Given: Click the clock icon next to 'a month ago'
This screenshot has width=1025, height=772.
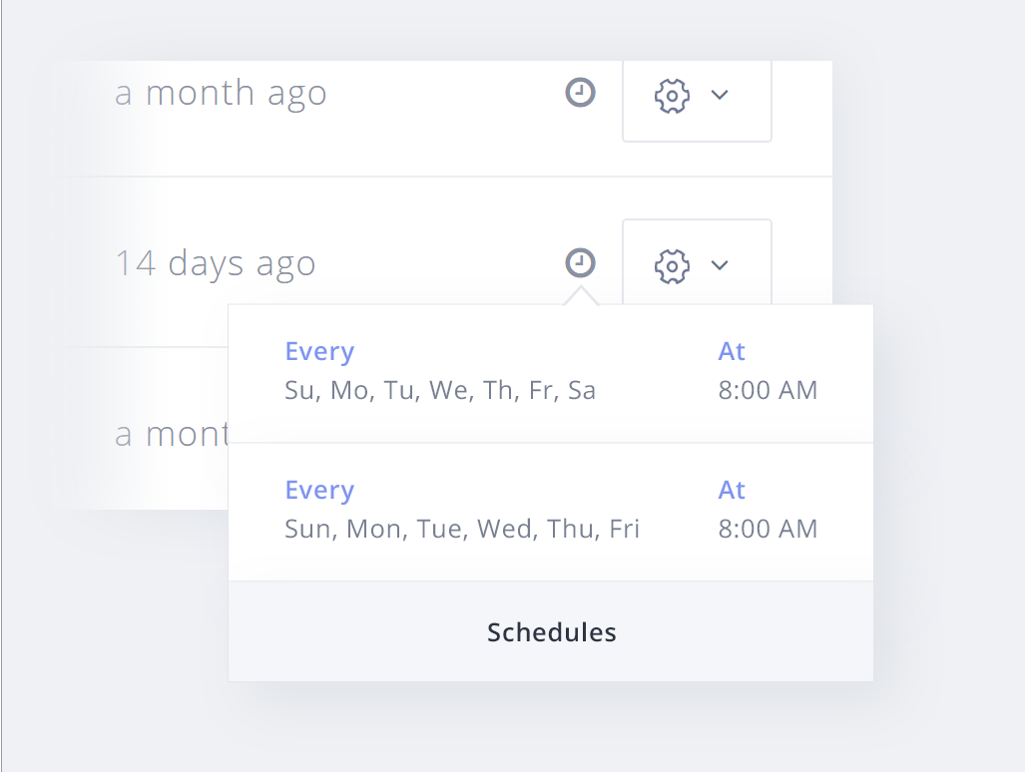Looking at the screenshot, I should 580,92.
